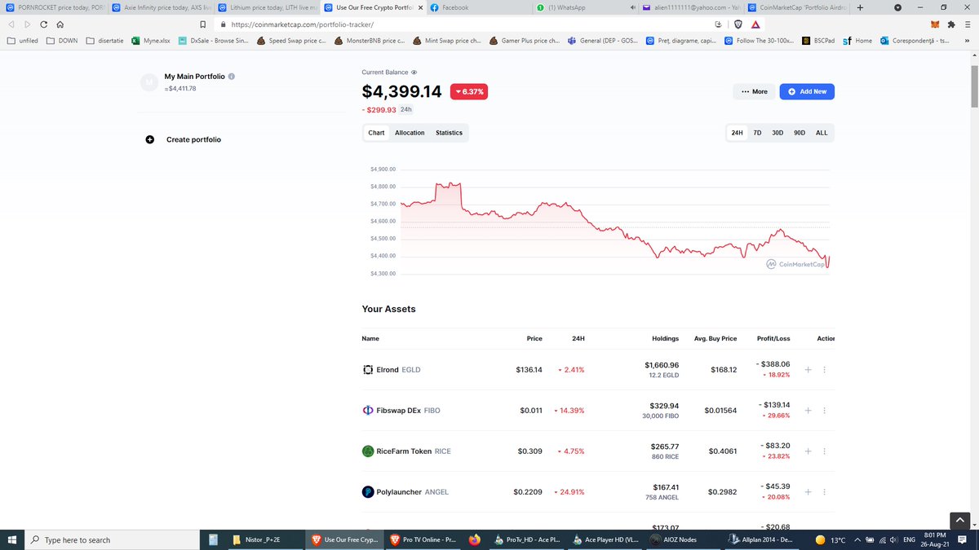Screen dimensions: 979x550
Task: Sort assets by the Price column header
Action: 534,338
